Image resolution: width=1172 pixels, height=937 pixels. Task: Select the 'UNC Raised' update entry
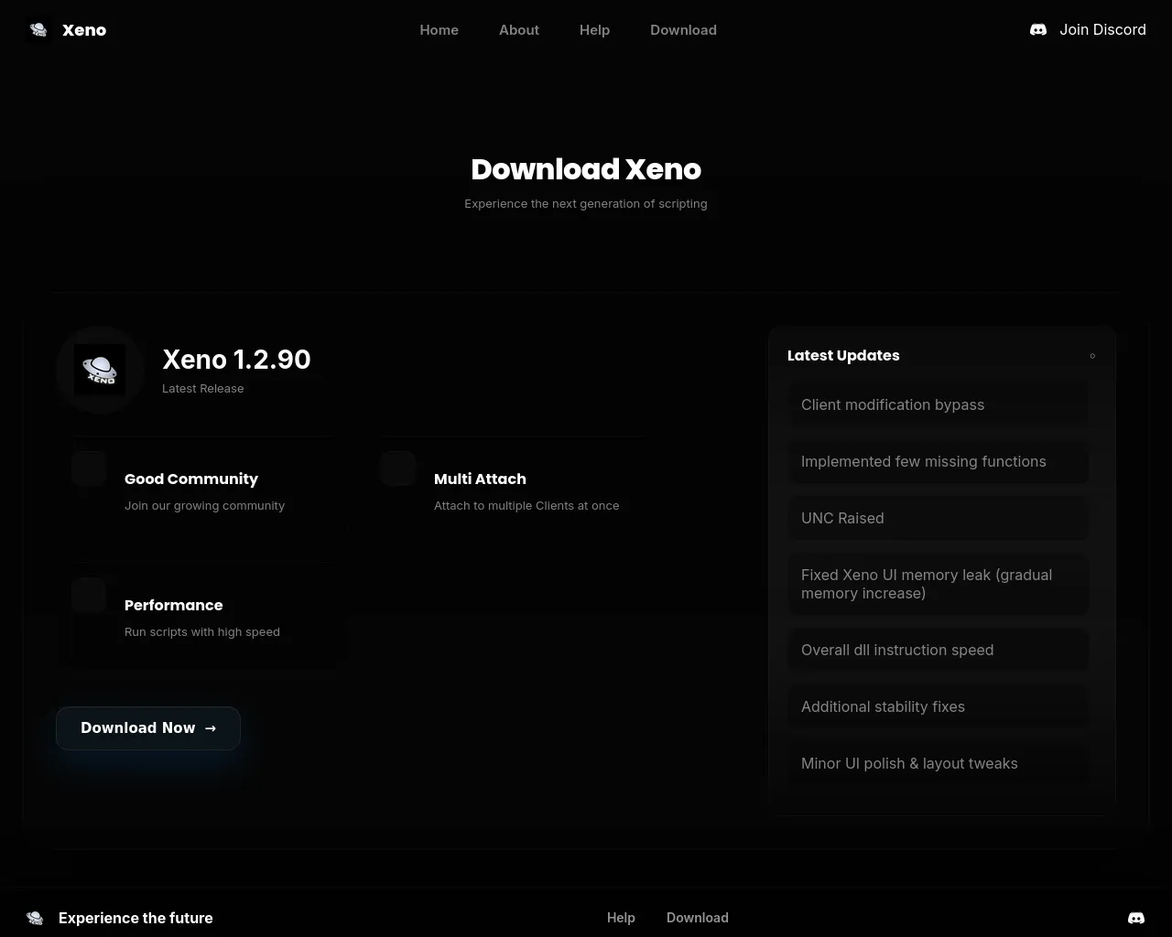(x=939, y=518)
